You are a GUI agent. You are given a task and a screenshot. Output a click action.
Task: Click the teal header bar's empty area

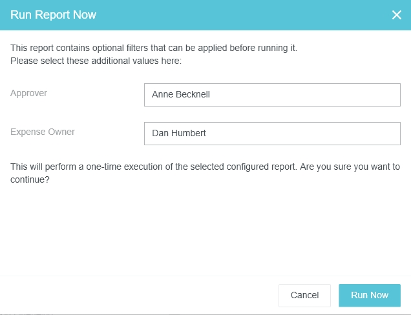[x=246, y=15]
